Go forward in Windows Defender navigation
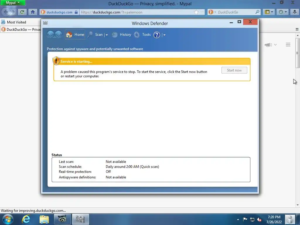This screenshot has height=225, width=300. point(58,35)
